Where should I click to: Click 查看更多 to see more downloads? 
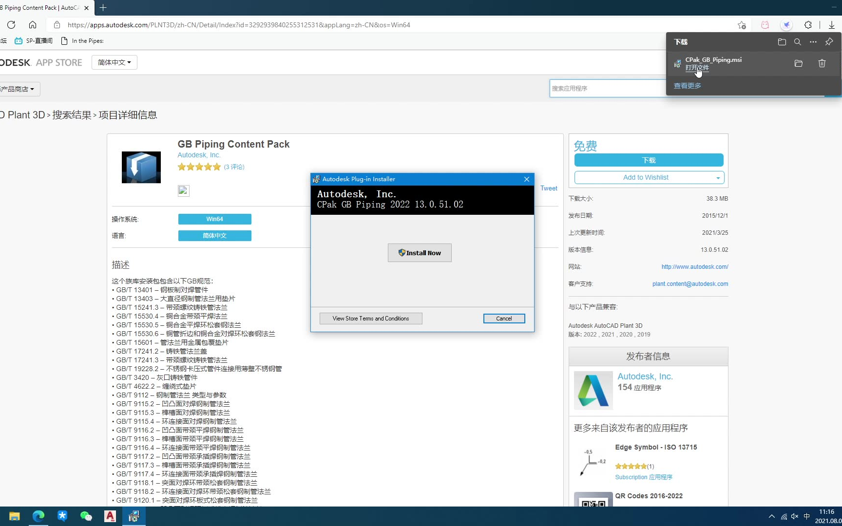tap(688, 86)
